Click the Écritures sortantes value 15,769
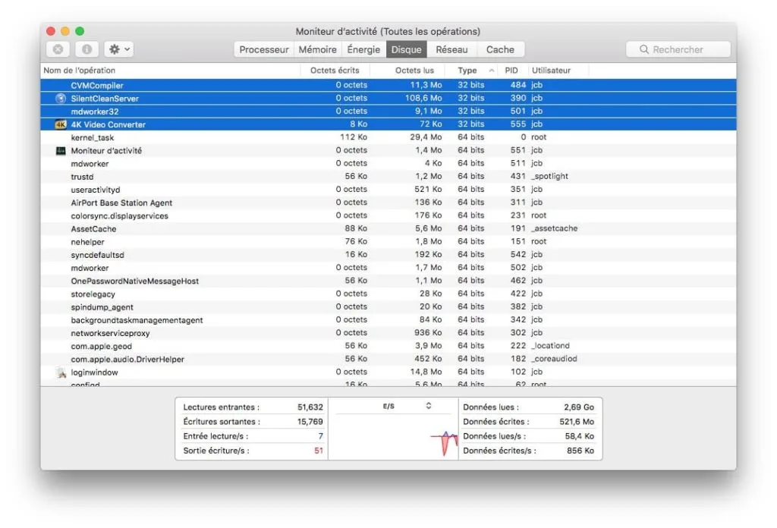This screenshot has width=777, height=528. 310,422
